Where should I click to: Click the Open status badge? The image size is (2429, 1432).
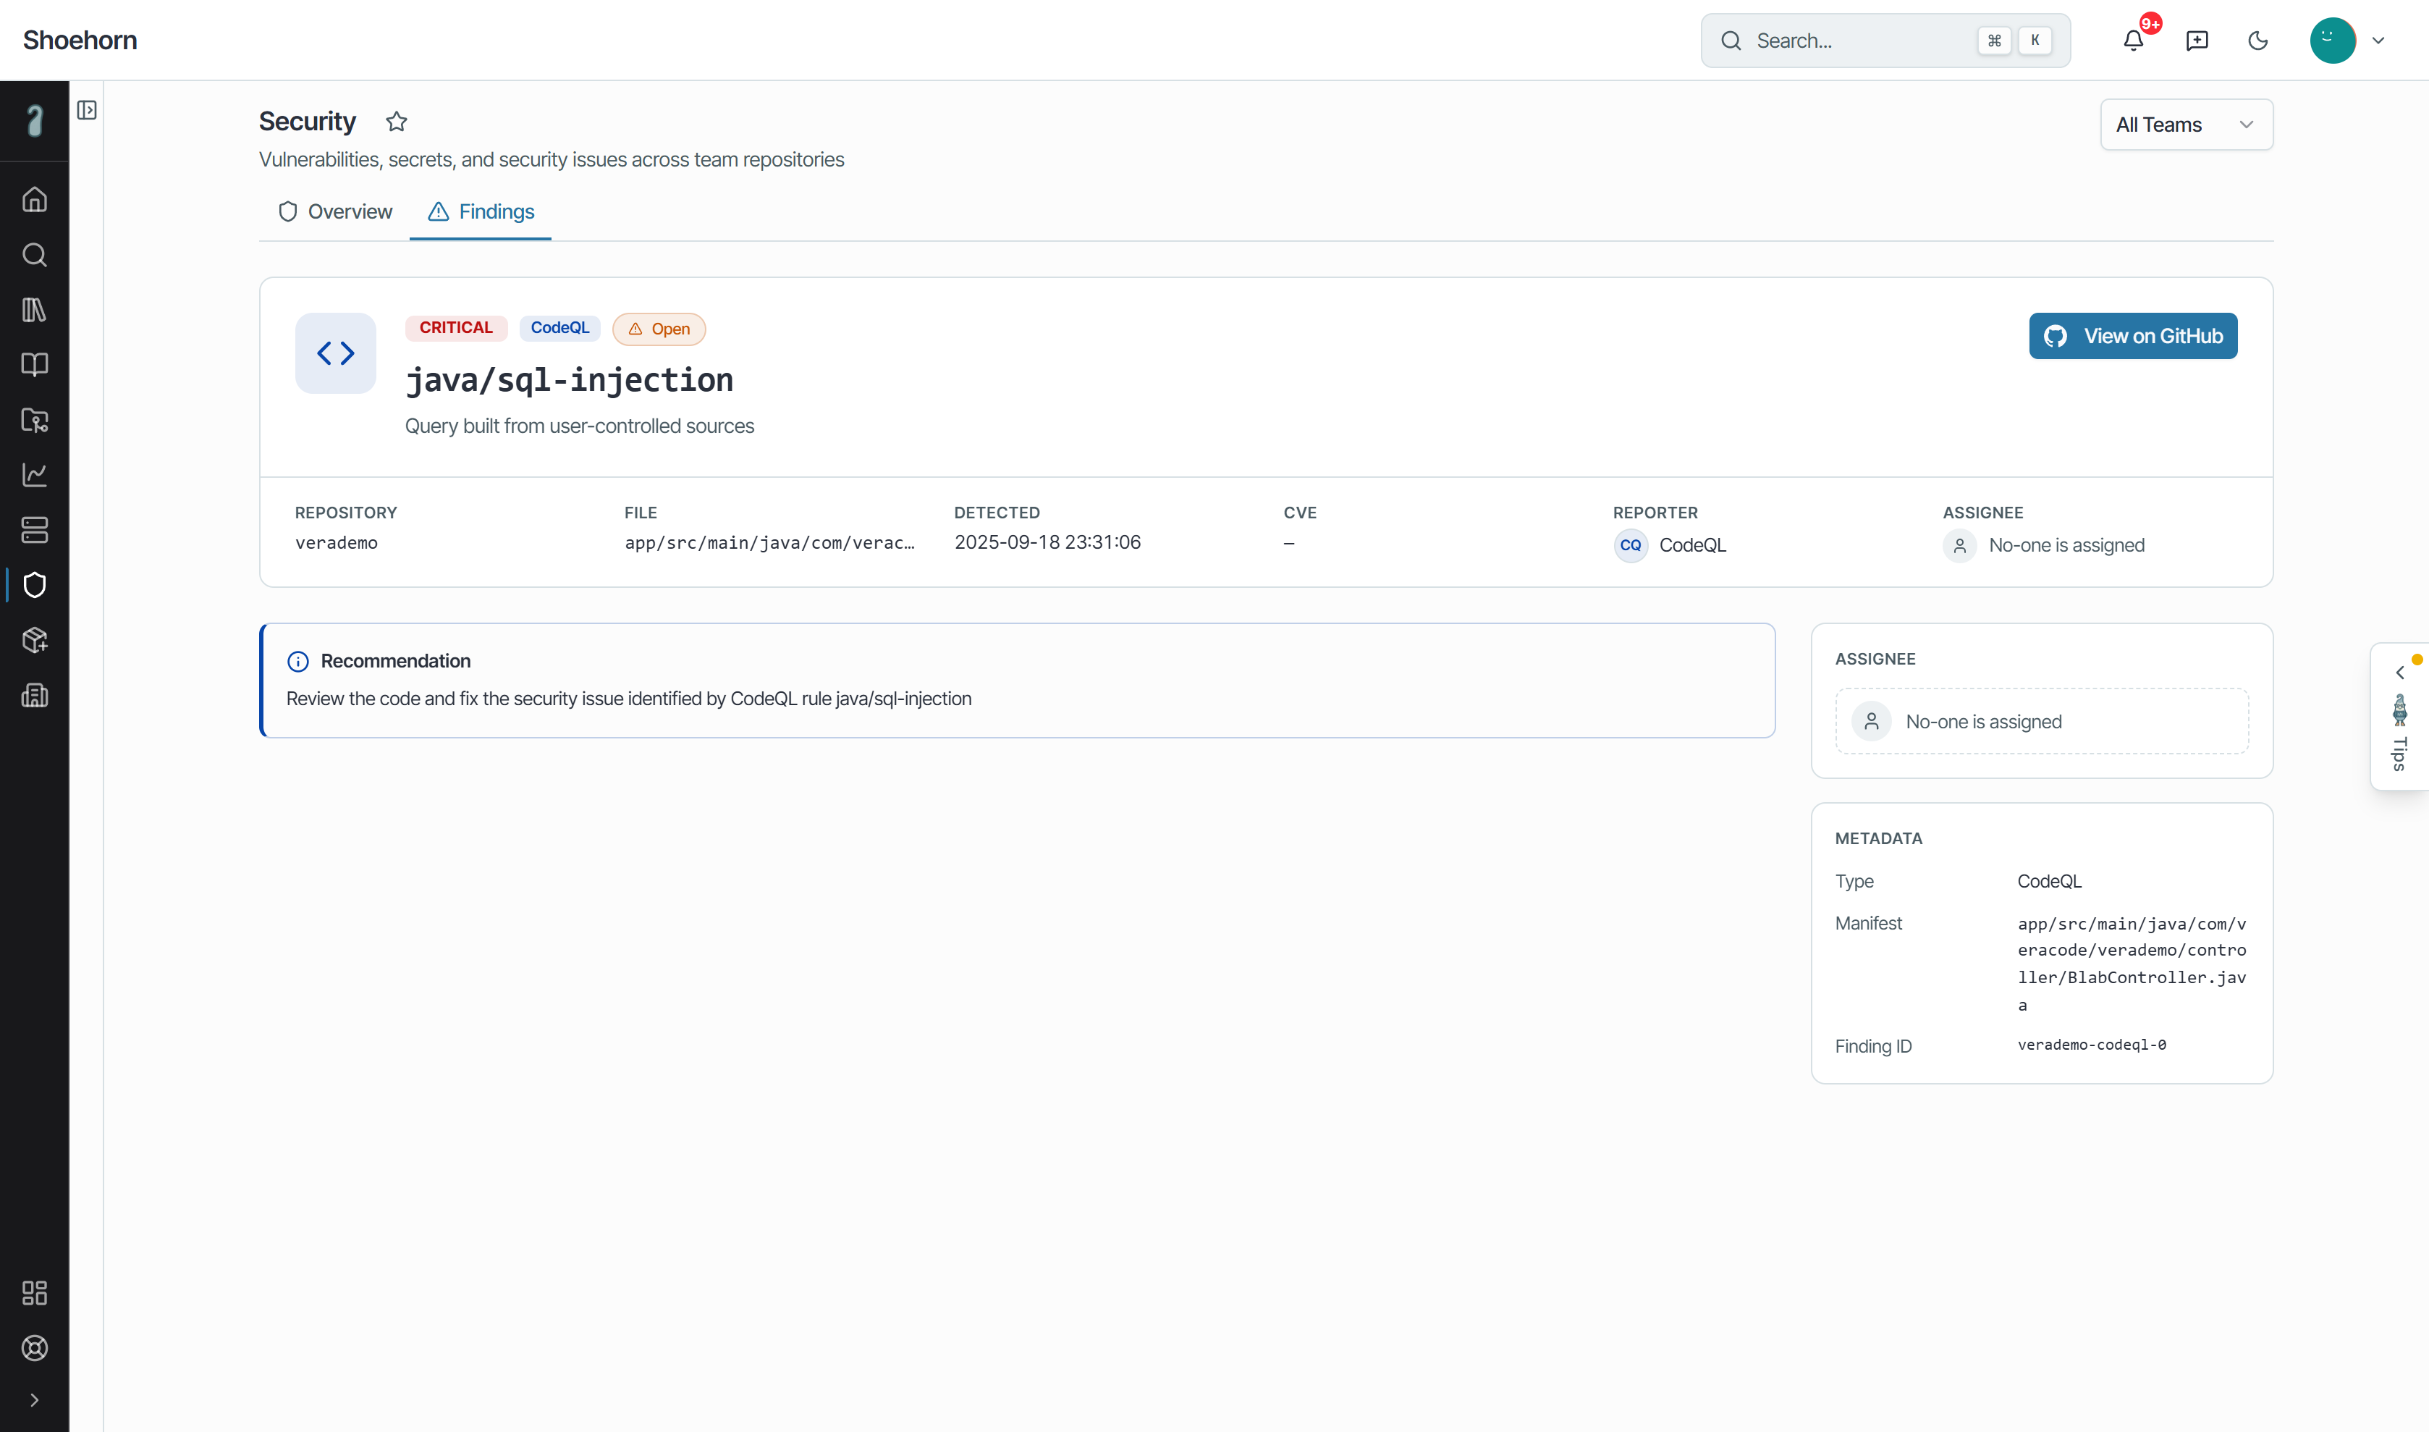click(x=659, y=329)
